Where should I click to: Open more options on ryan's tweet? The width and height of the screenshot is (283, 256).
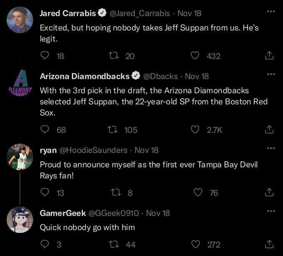[x=271, y=148]
